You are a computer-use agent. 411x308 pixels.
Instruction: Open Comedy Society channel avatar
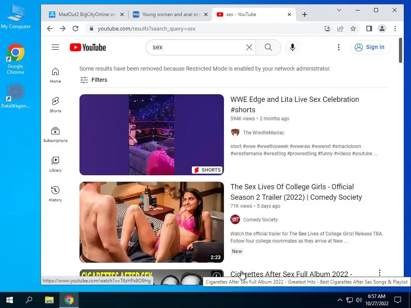click(235, 219)
